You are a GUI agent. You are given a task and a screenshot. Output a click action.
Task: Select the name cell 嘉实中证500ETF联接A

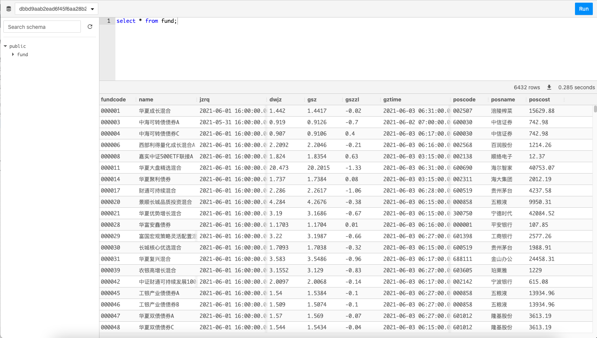click(166, 156)
